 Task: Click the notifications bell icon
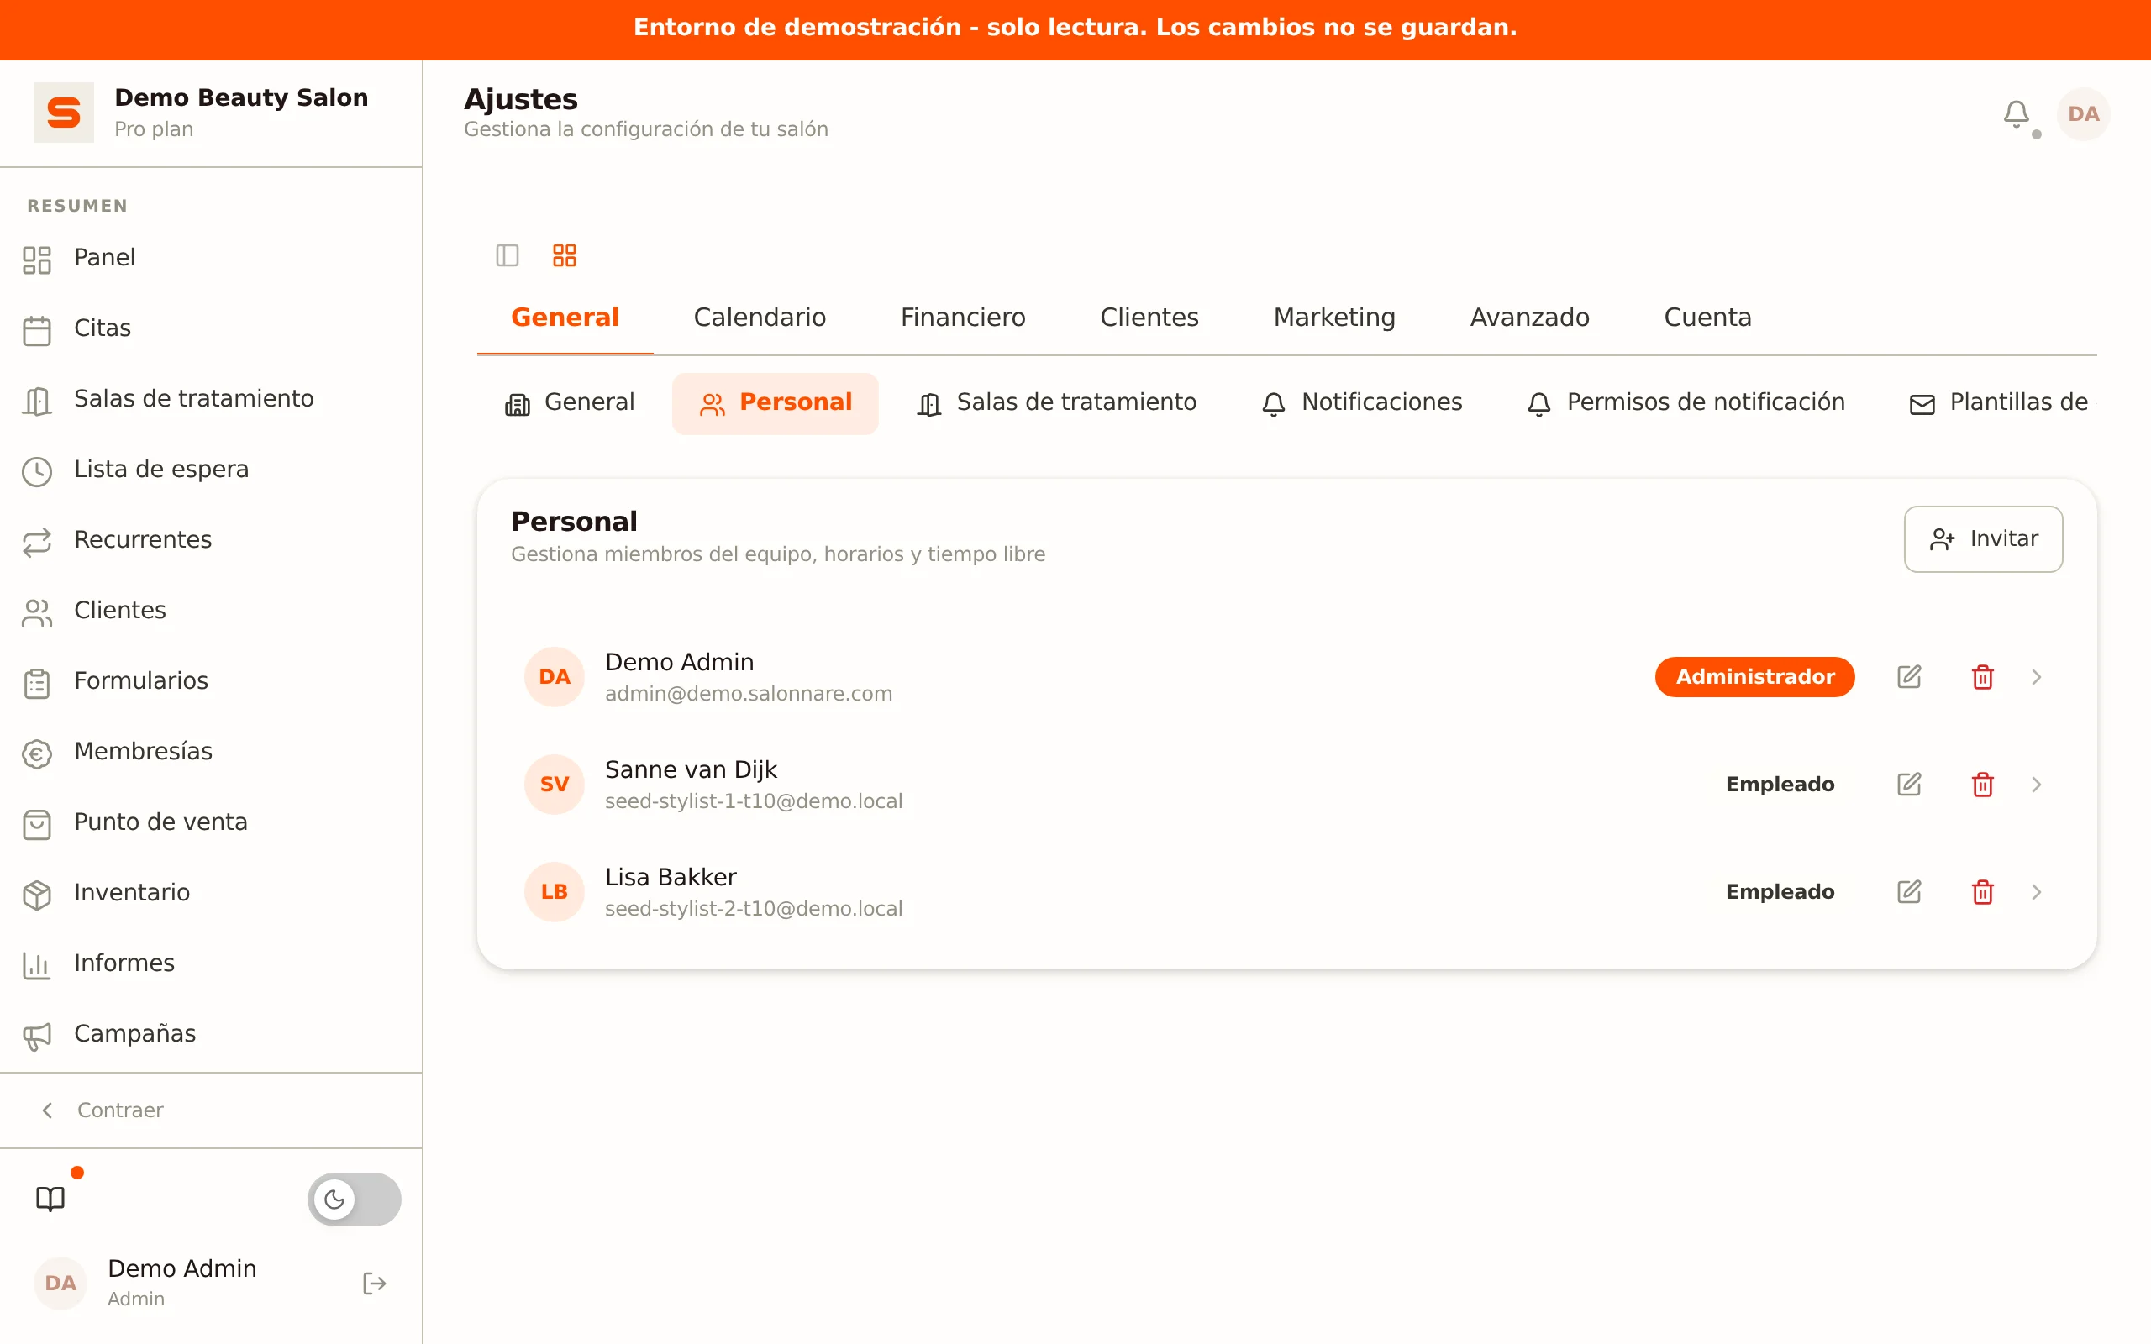coord(2016,113)
